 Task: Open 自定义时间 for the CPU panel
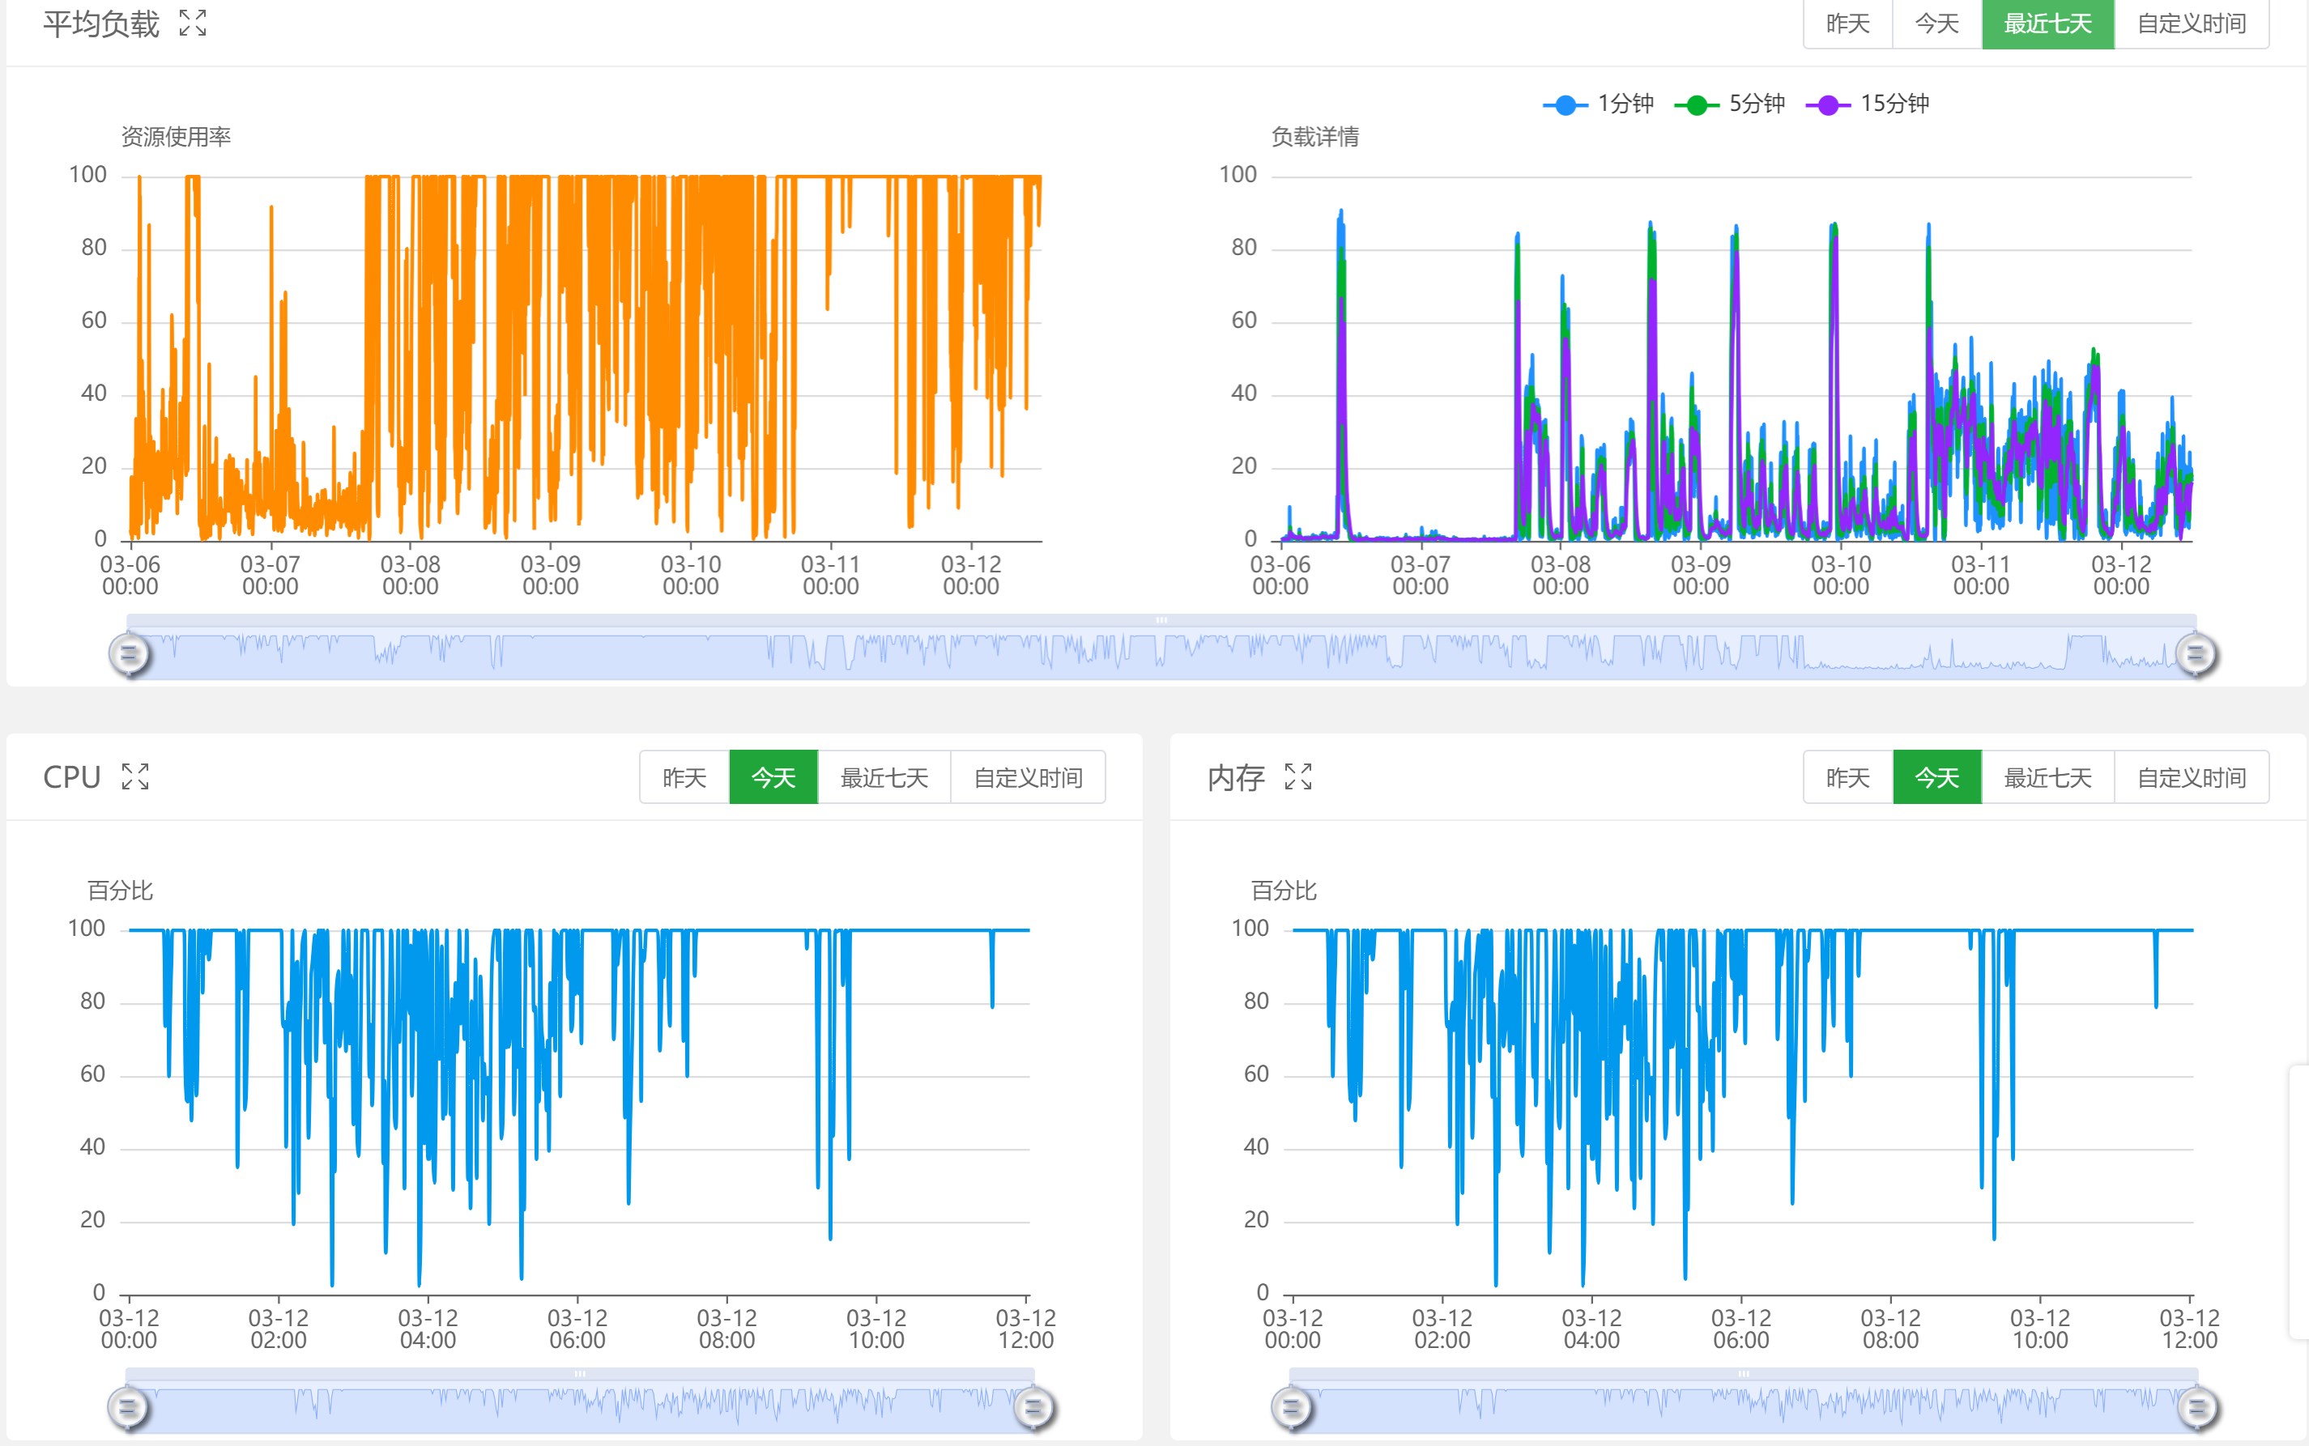point(1029,777)
